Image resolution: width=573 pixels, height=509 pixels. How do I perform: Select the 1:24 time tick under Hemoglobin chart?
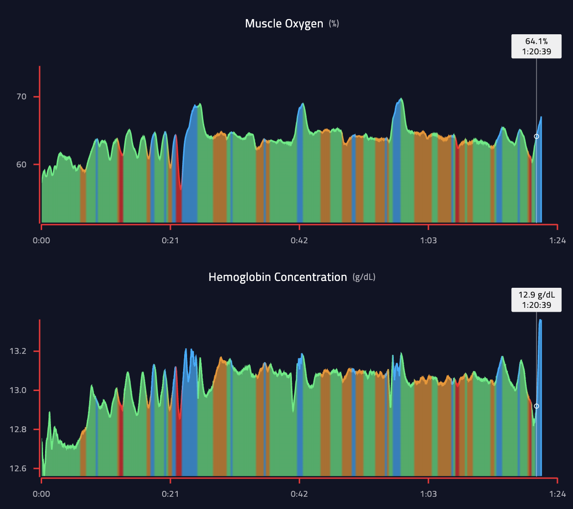(557, 494)
